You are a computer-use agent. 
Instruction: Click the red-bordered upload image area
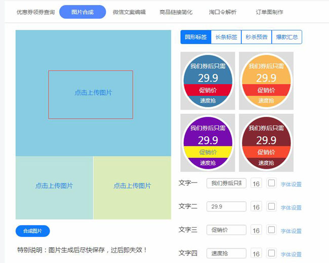[x=91, y=95]
